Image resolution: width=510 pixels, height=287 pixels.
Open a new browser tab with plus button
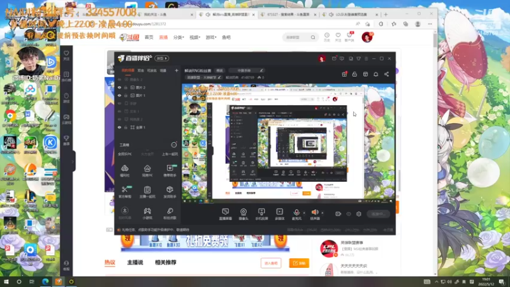click(386, 14)
